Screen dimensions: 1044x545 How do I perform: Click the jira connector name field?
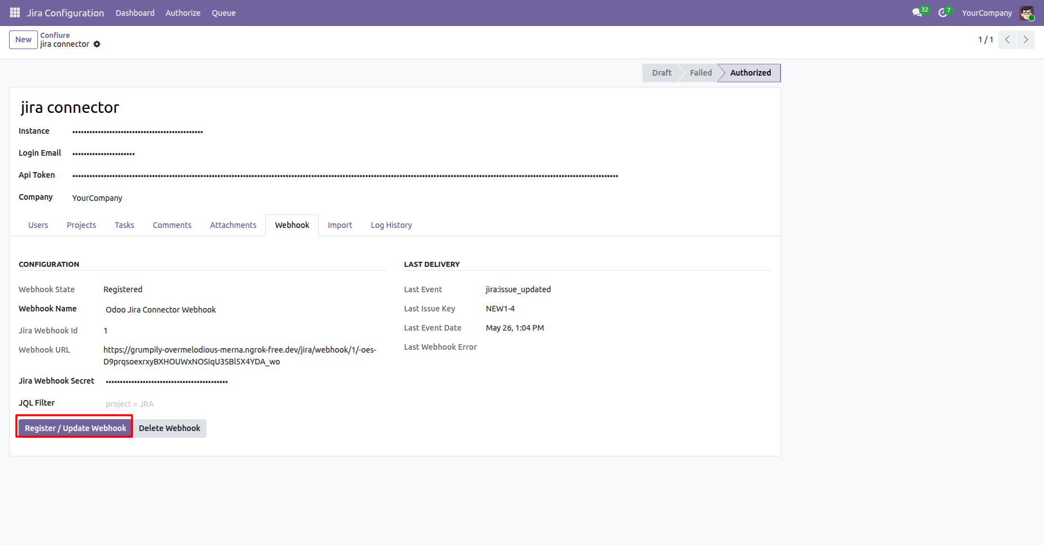[70, 107]
